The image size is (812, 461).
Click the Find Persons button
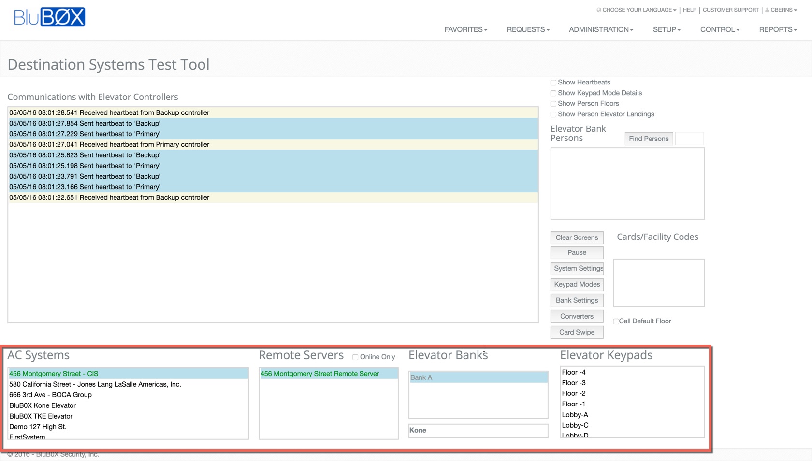[649, 139]
